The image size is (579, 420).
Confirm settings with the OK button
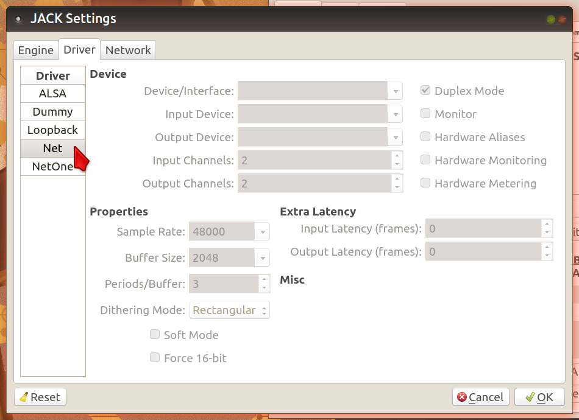539,397
